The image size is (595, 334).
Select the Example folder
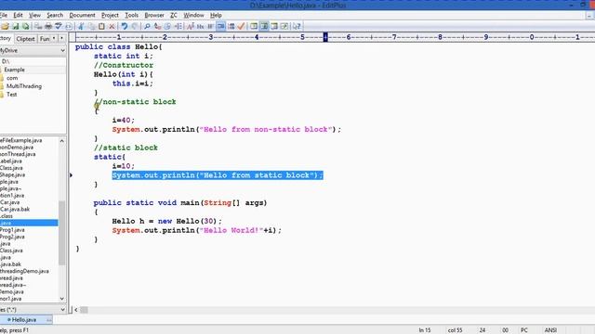pos(15,70)
